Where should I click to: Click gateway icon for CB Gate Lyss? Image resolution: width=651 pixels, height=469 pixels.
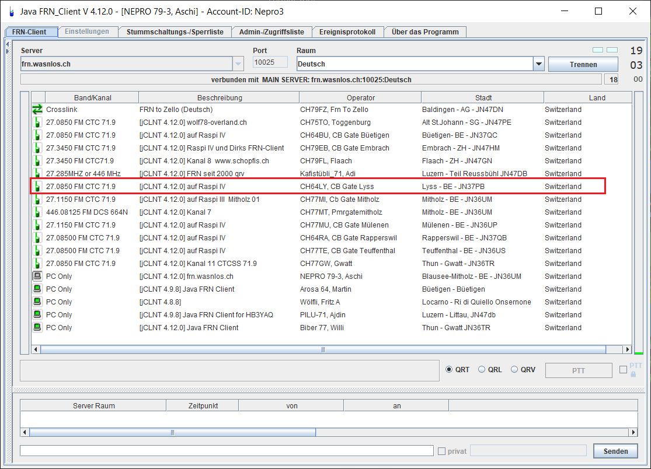pos(37,187)
